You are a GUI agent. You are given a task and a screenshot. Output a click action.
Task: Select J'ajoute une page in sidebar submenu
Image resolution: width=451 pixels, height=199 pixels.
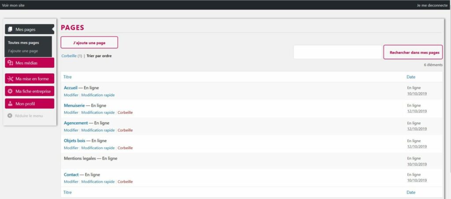[23, 51]
